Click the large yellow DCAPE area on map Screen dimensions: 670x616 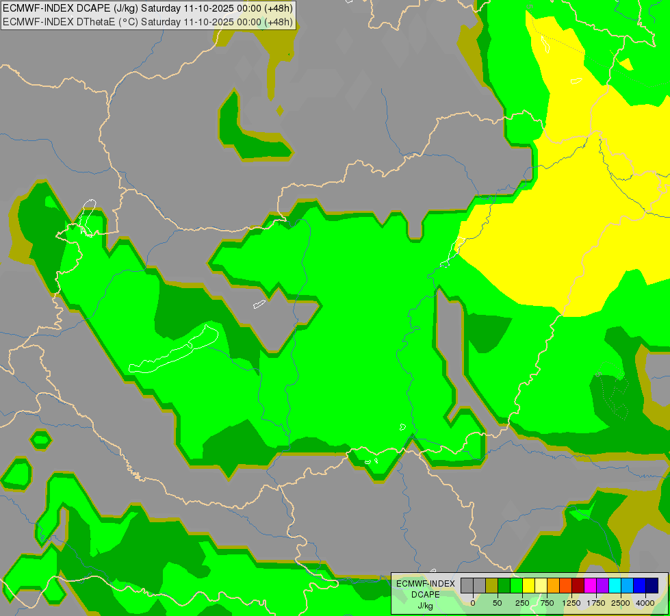pyautogui.click(x=575, y=205)
